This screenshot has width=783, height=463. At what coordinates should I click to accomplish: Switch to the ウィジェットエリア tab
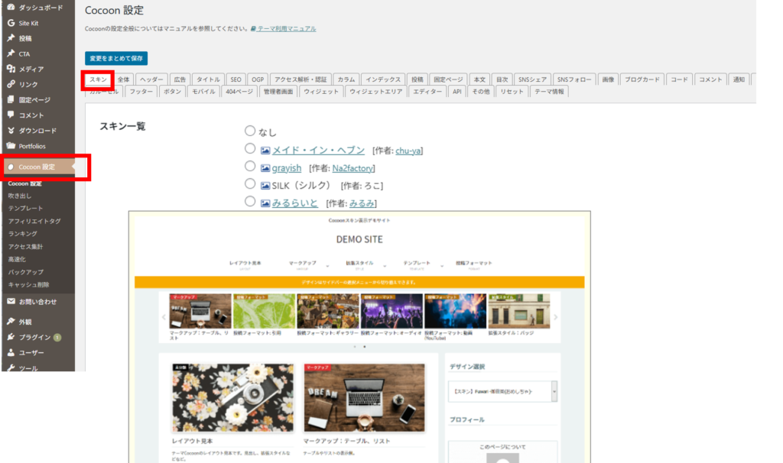click(x=375, y=92)
